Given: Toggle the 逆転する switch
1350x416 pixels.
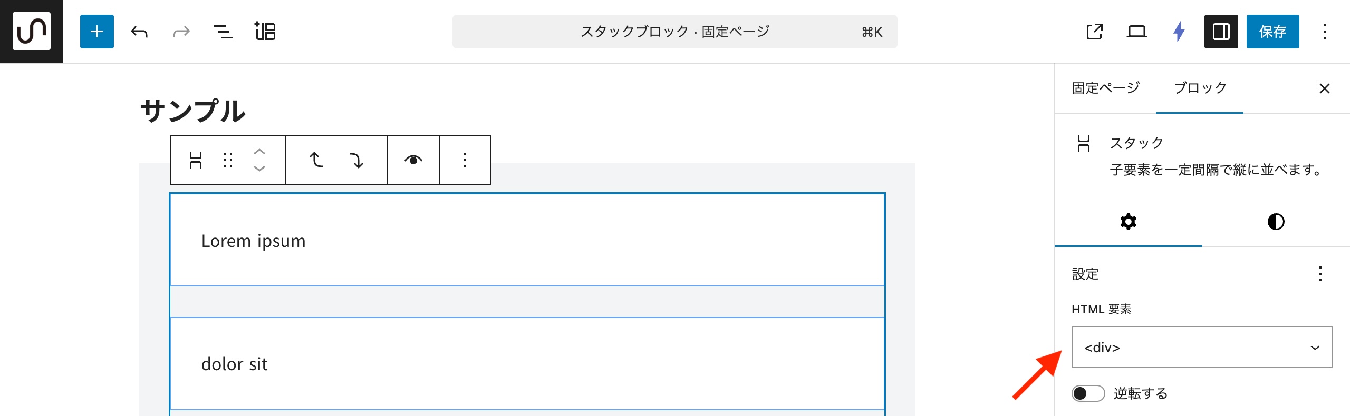Looking at the screenshot, I should point(1088,393).
